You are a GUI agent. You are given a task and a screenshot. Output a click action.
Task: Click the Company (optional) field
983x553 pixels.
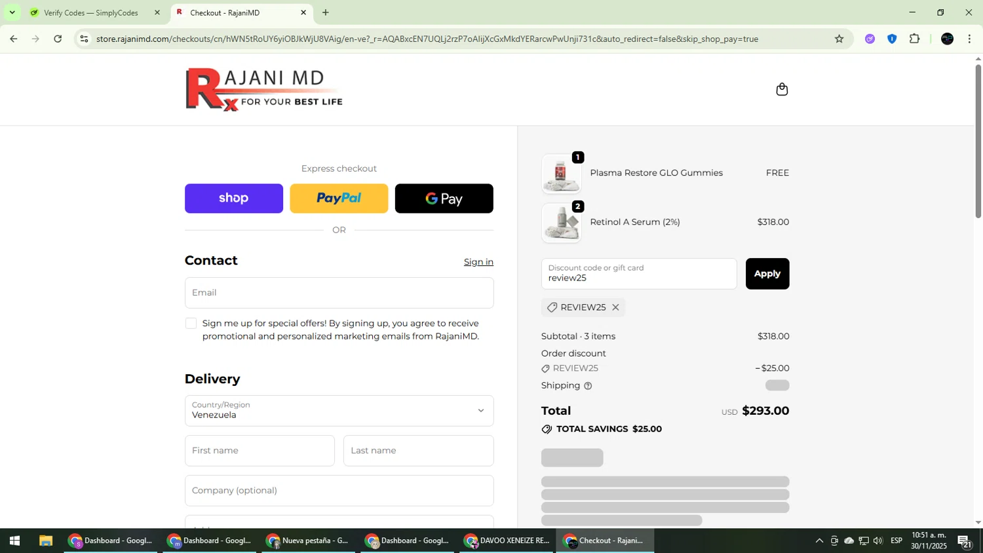pyautogui.click(x=339, y=491)
